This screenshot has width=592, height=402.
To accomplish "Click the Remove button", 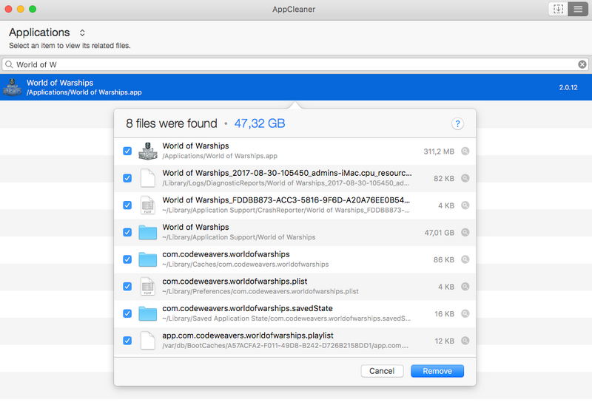I will pyautogui.click(x=437, y=371).
